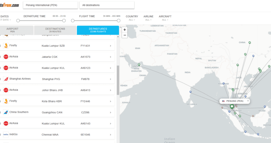Open the Country filter dropdown

tap(132, 18)
